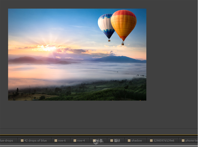Image resolution: width=198 pixels, height=147 pixels.
Task: Click the shadow tab color label icon
Action: point(129,140)
